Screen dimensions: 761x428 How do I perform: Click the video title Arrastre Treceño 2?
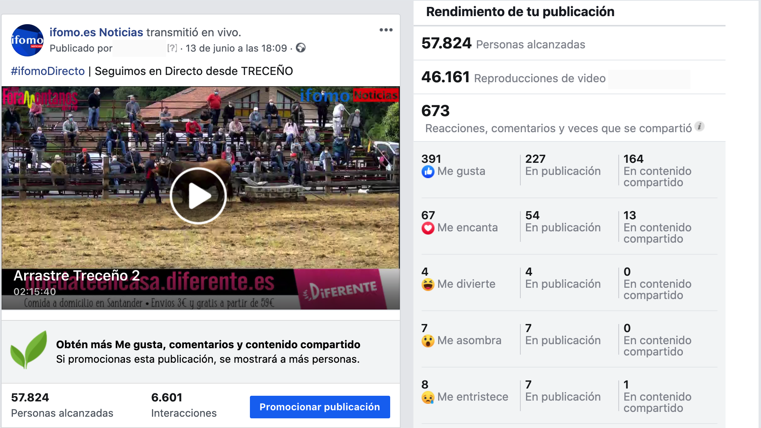pos(77,276)
